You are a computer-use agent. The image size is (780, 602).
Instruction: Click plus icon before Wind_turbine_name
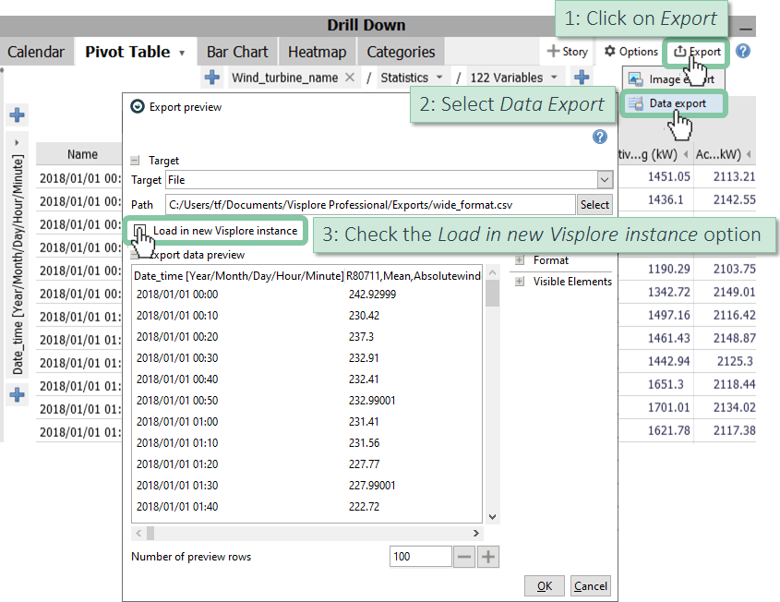point(212,78)
